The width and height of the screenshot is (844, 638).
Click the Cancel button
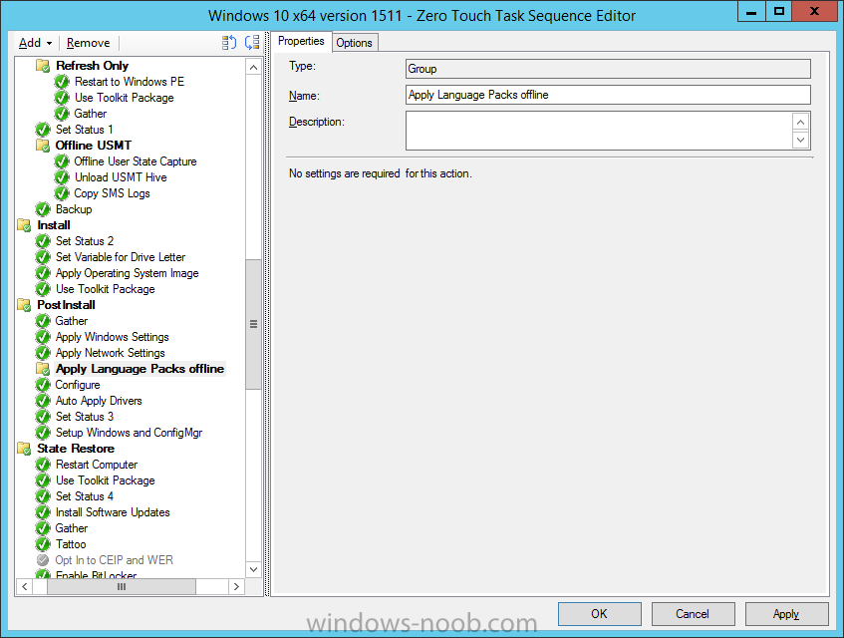(x=693, y=614)
